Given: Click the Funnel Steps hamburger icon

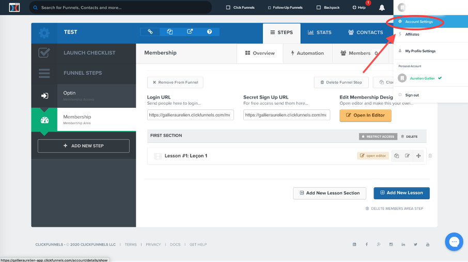Looking at the screenshot, I should tap(44, 73).
